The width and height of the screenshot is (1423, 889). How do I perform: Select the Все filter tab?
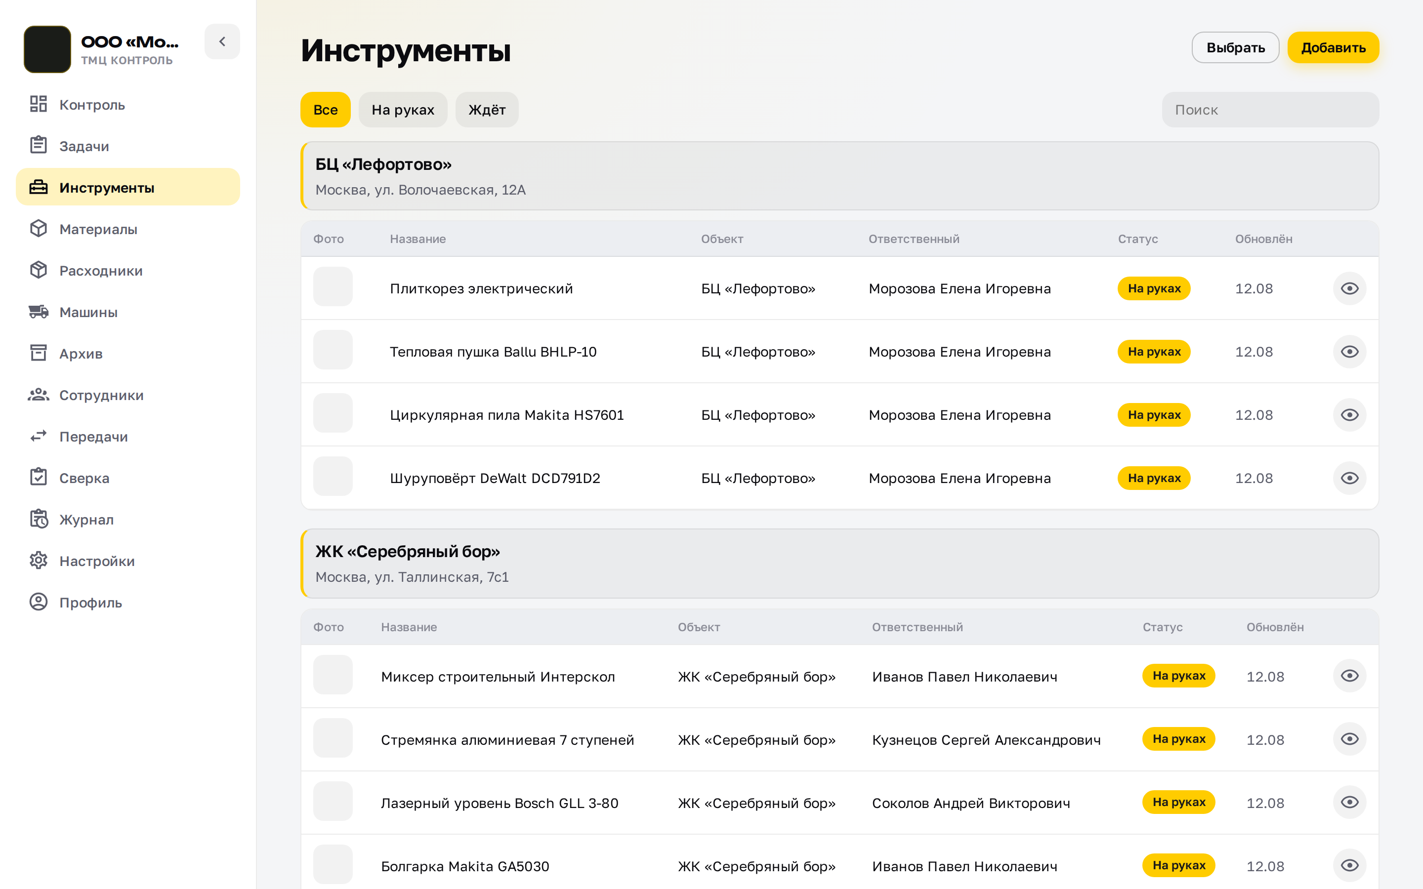[325, 110]
